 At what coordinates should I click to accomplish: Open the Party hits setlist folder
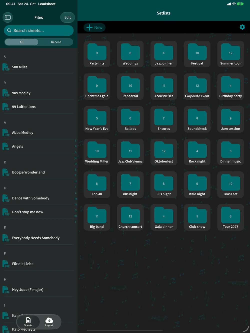pos(97,54)
